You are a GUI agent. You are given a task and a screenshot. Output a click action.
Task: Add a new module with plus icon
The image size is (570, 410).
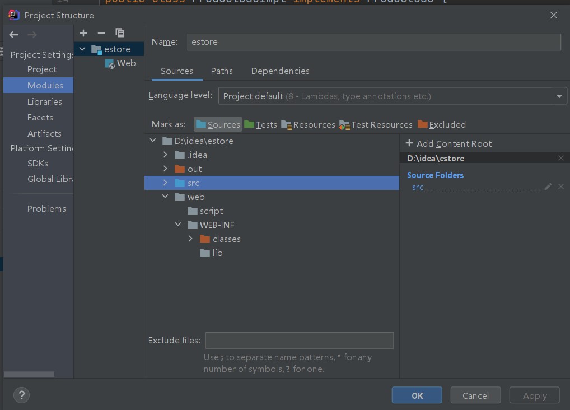pos(83,33)
